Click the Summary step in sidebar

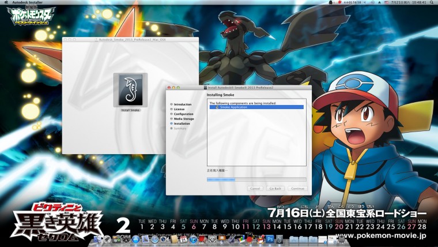(x=180, y=128)
